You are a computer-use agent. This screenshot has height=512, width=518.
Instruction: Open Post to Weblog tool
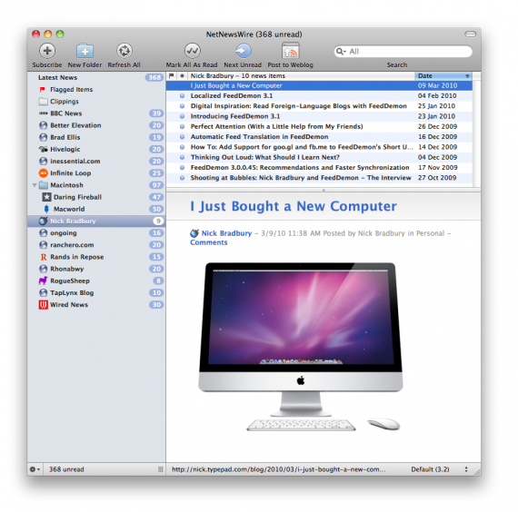tap(291, 51)
